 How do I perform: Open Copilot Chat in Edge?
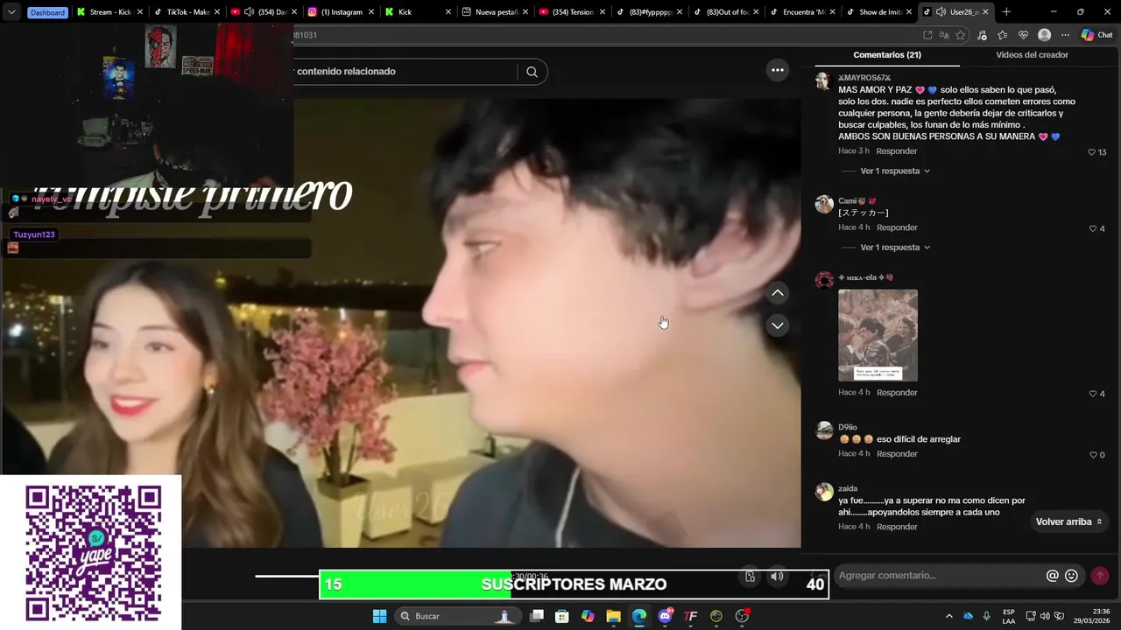click(x=1097, y=35)
